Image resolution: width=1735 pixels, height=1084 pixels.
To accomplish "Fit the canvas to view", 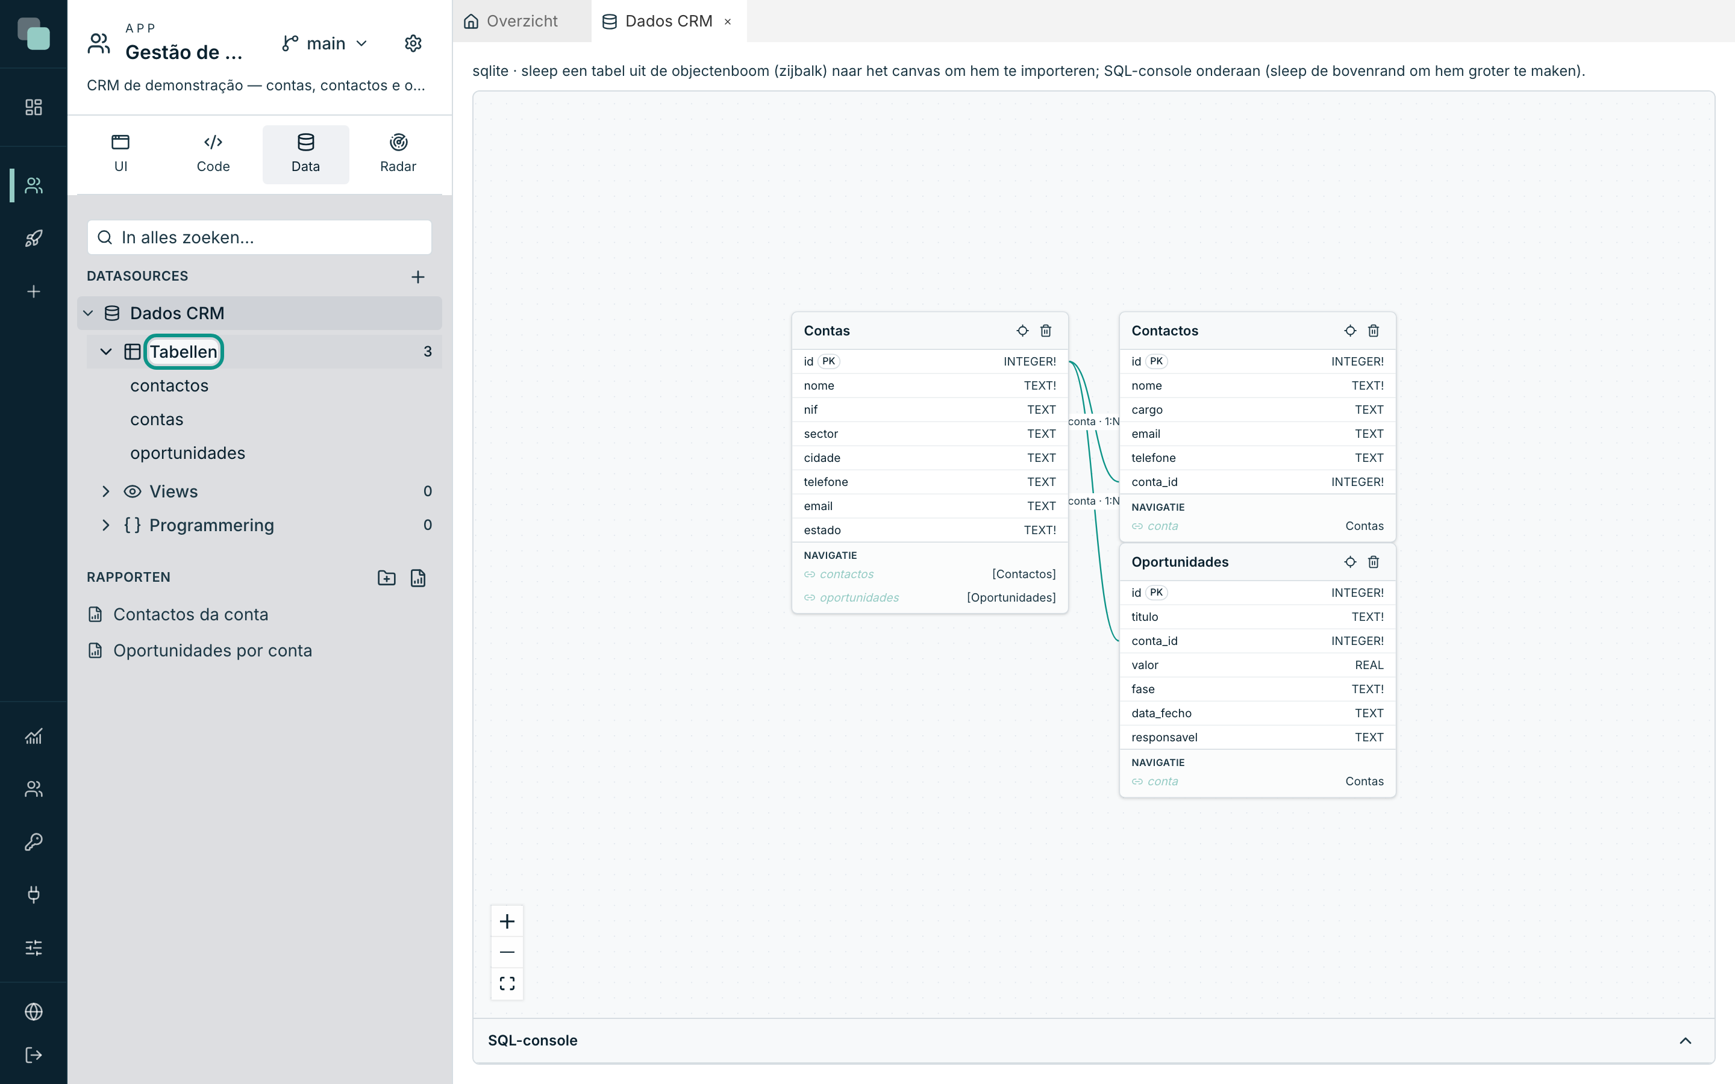I will (x=507, y=983).
